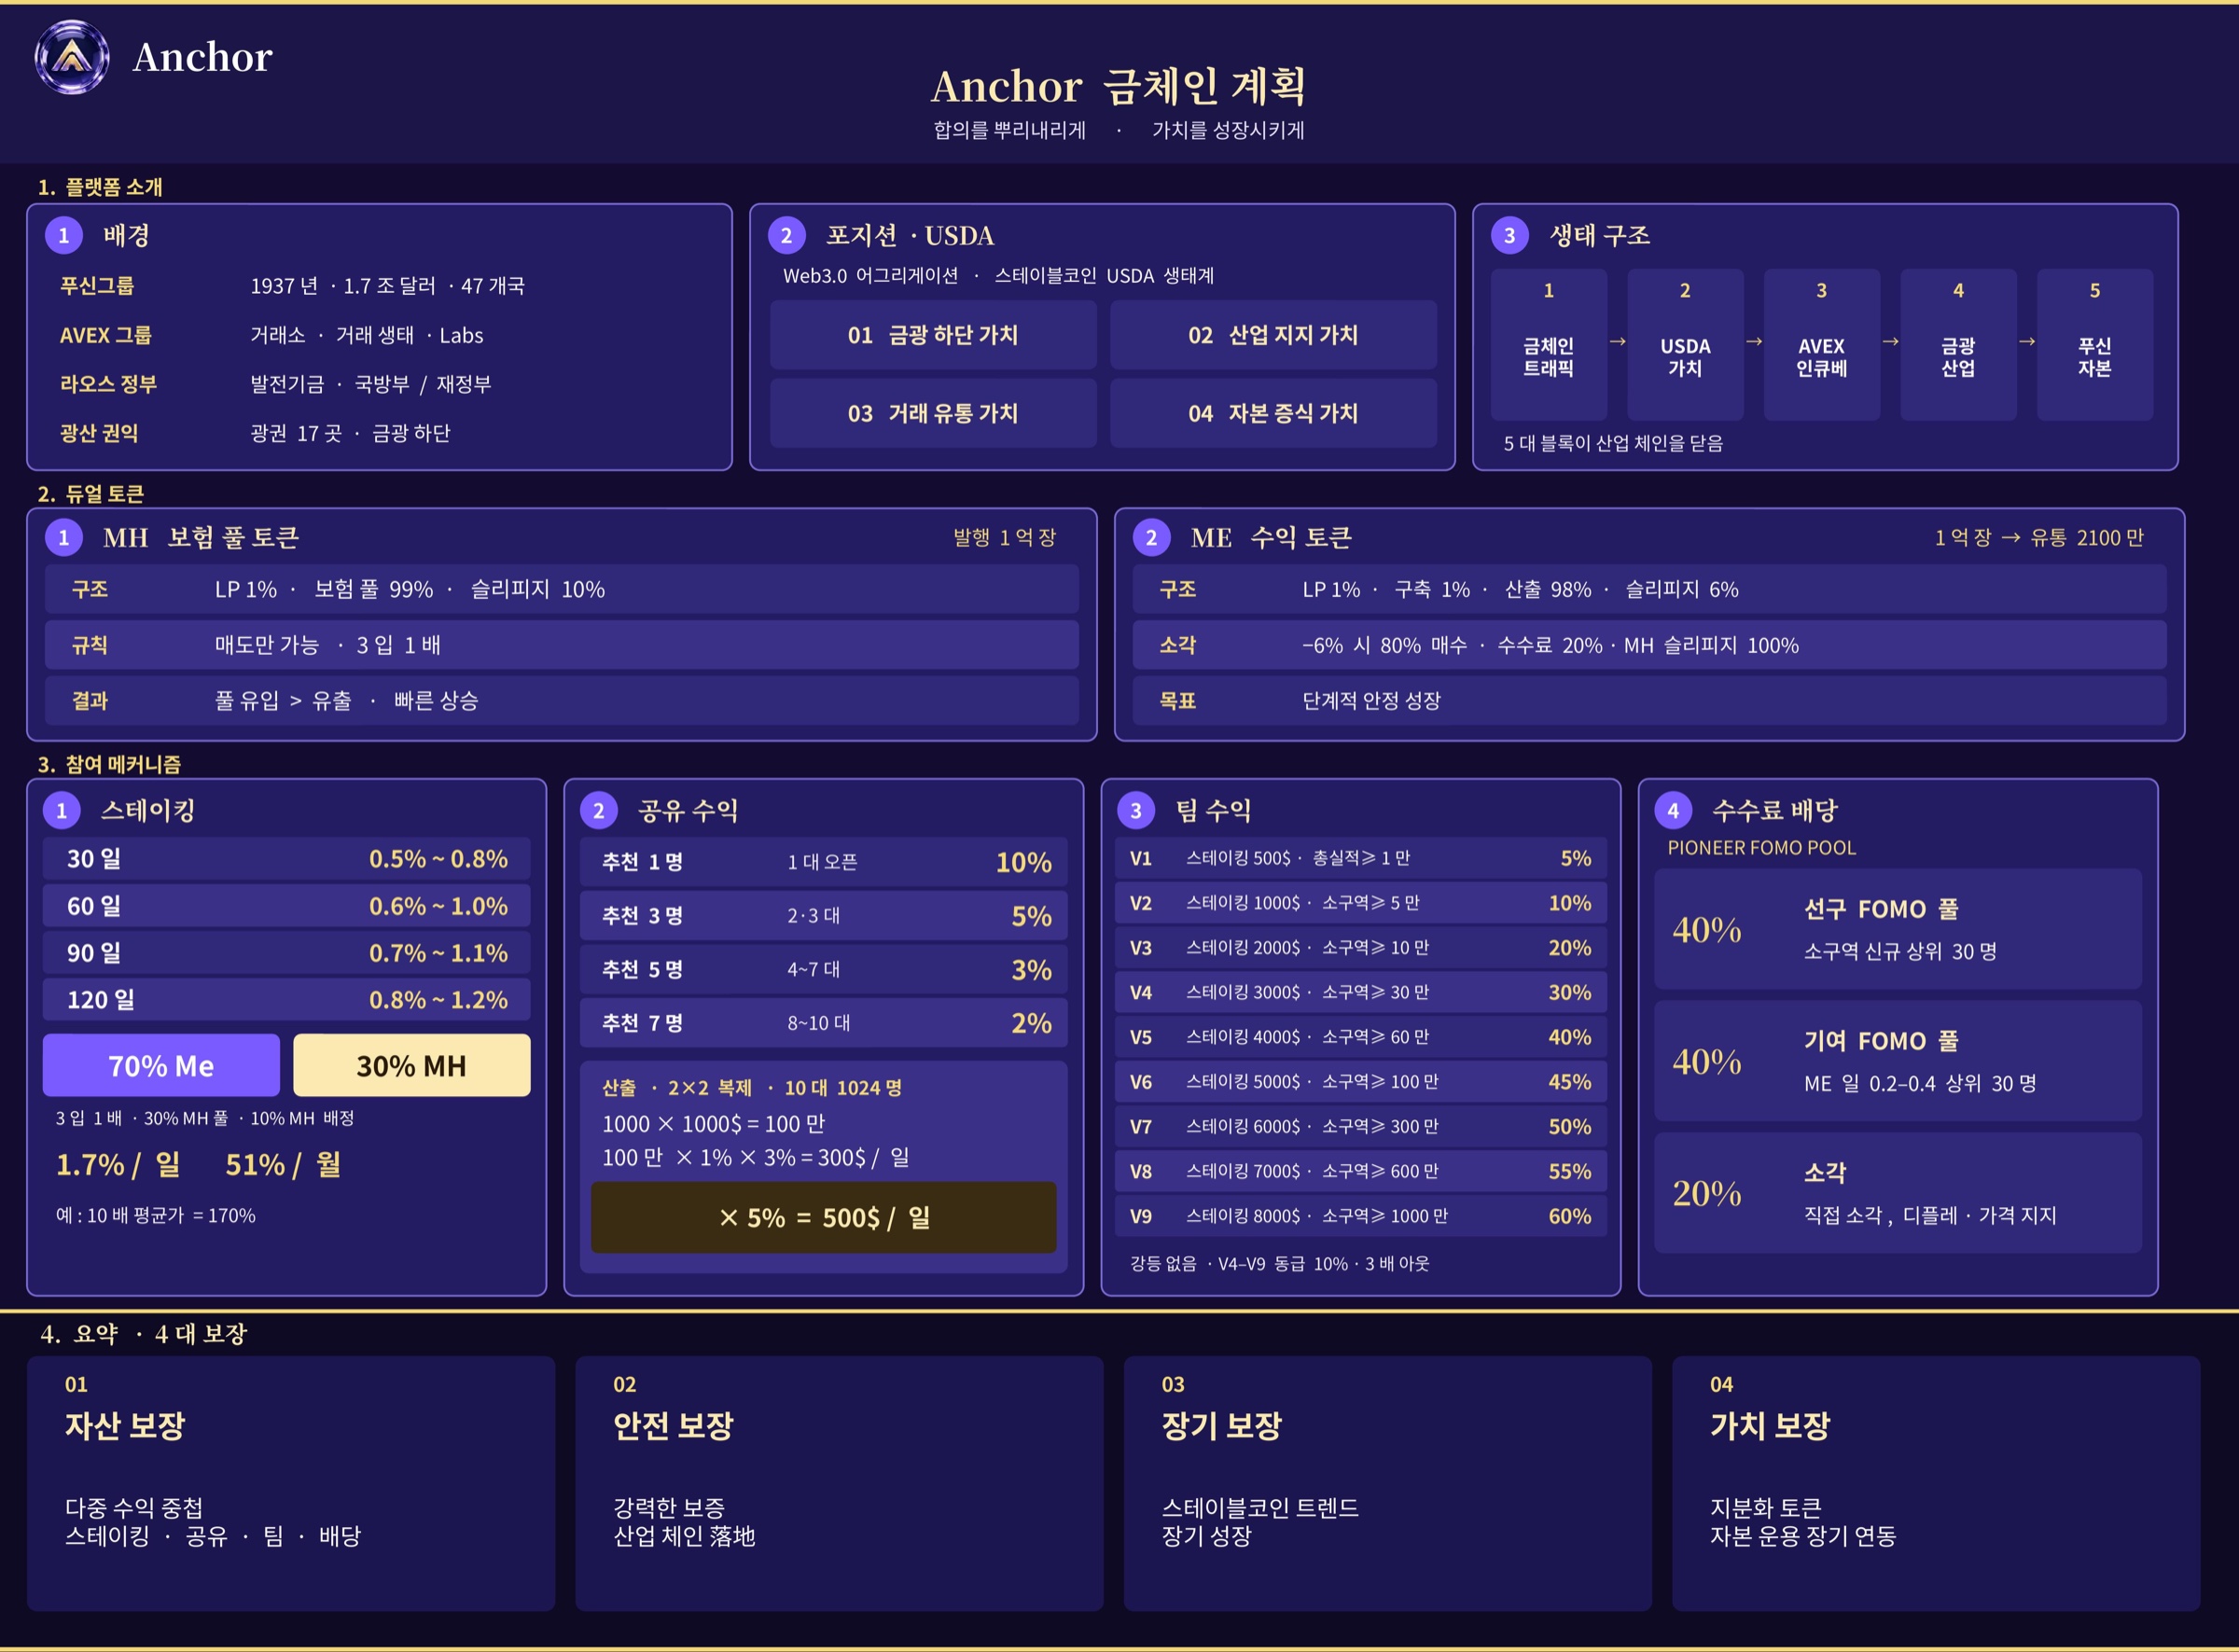Click the 03 장기 보장 card
The width and height of the screenshot is (2239, 1652).
point(1388,1483)
